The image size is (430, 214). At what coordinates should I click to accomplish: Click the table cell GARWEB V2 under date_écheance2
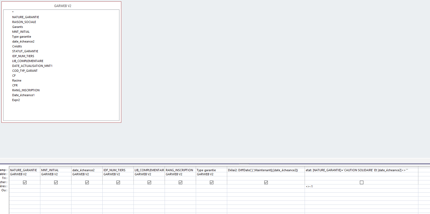point(87,174)
